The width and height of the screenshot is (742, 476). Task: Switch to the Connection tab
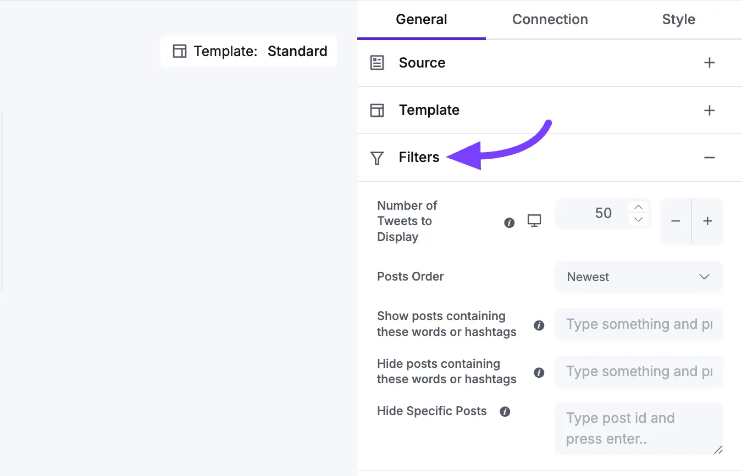click(x=550, y=19)
